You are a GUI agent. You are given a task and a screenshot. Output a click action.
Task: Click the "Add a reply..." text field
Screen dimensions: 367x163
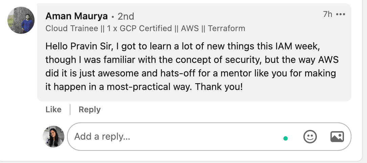169,137
